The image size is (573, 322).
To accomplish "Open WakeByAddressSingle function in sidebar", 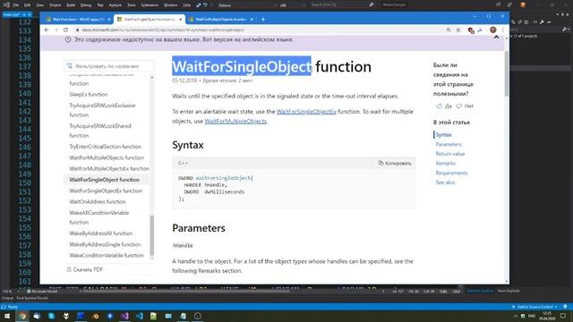I will (x=105, y=244).
